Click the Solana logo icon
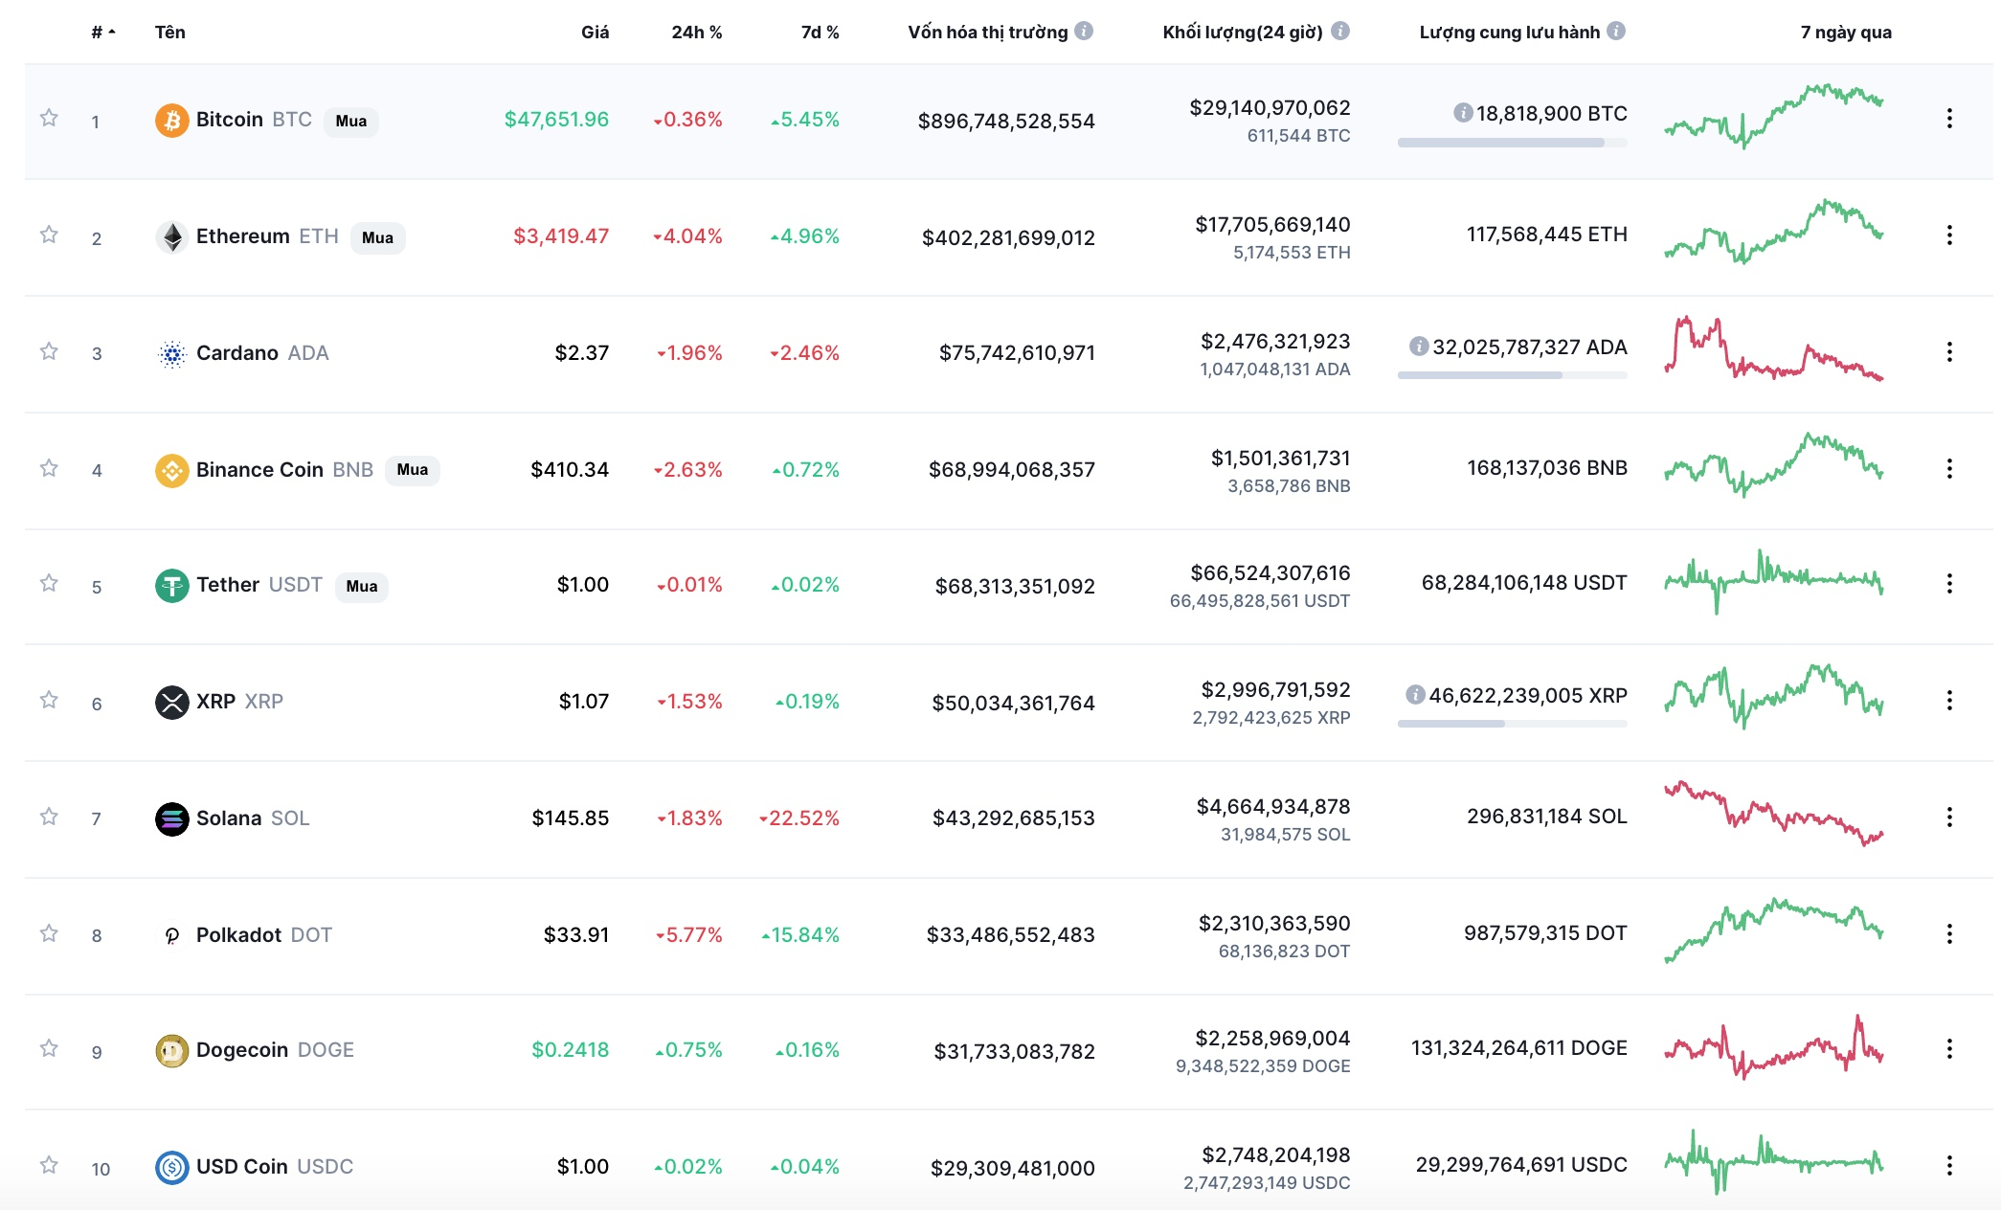This screenshot has width=2001, height=1210. point(172,819)
